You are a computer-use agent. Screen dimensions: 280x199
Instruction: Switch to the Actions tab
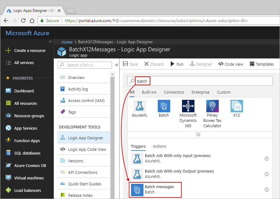point(160,146)
